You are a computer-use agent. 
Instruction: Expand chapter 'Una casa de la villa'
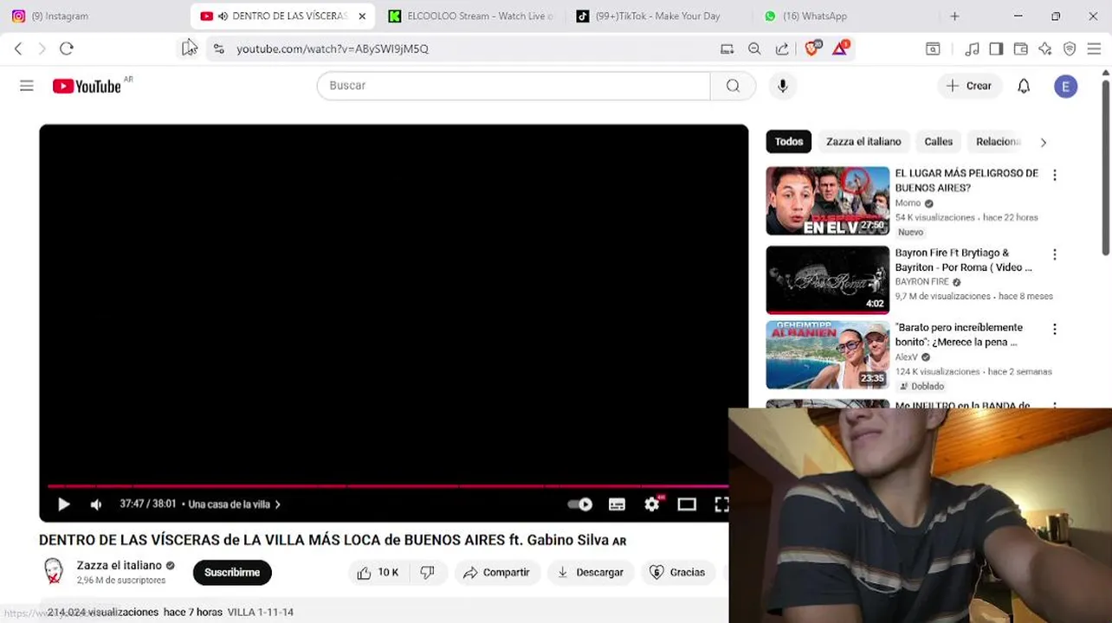pyautogui.click(x=234, y=504)
